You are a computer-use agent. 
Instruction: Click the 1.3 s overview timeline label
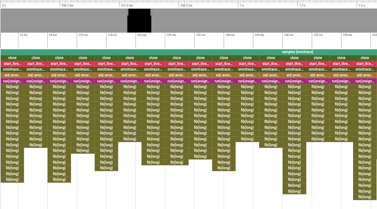pyautogui.click(x=302, y=5)
